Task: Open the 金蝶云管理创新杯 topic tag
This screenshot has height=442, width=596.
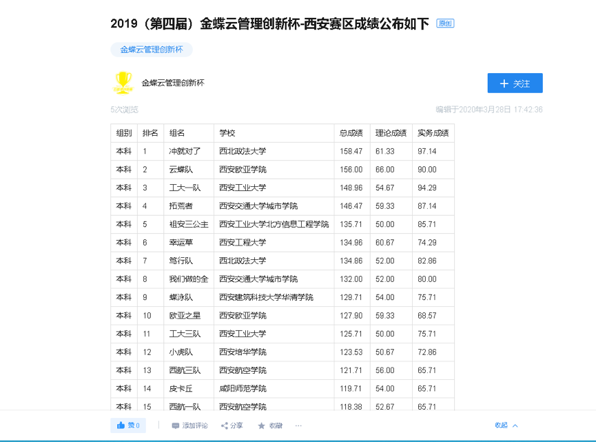Action: pyautogui.click(x=152, y=50)
